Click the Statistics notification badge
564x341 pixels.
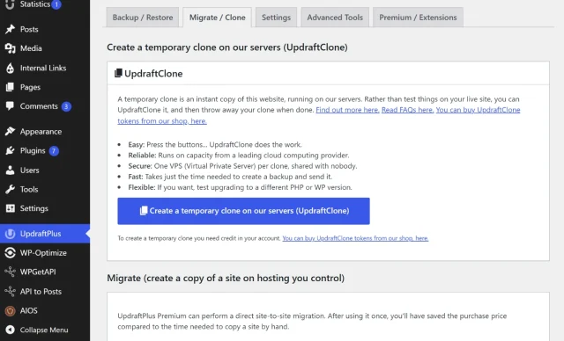[56, 4]
